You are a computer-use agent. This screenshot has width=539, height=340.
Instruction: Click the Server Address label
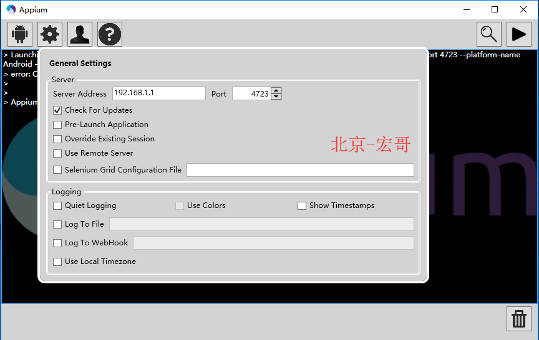(x=80, y=93)
